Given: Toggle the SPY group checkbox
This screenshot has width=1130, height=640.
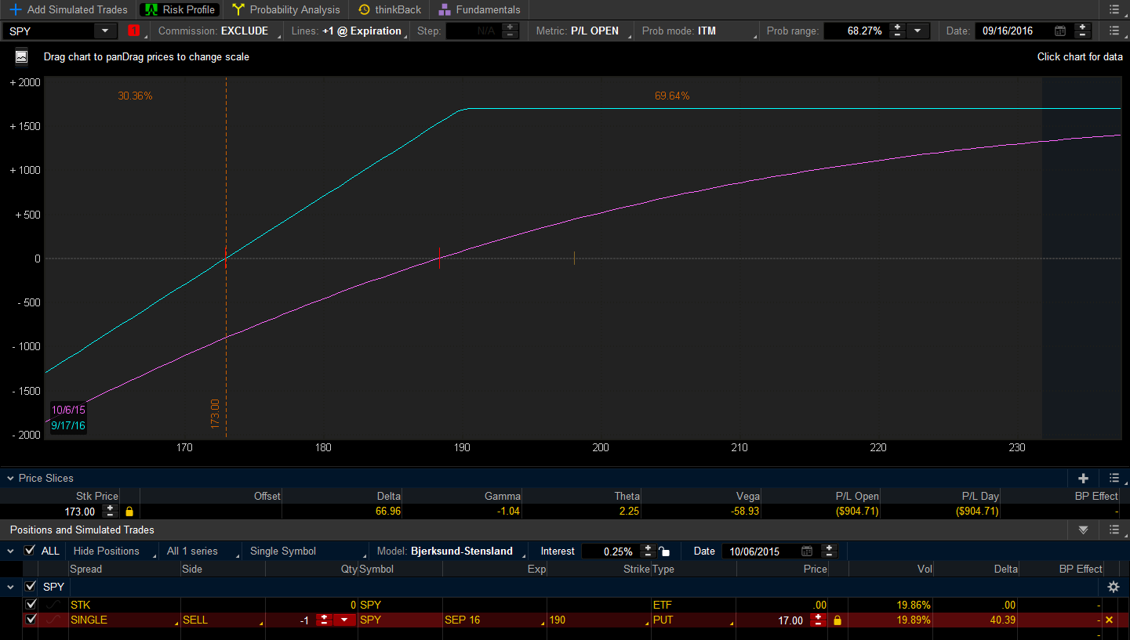Looking at the screenshot, I should tap(31, 586).
